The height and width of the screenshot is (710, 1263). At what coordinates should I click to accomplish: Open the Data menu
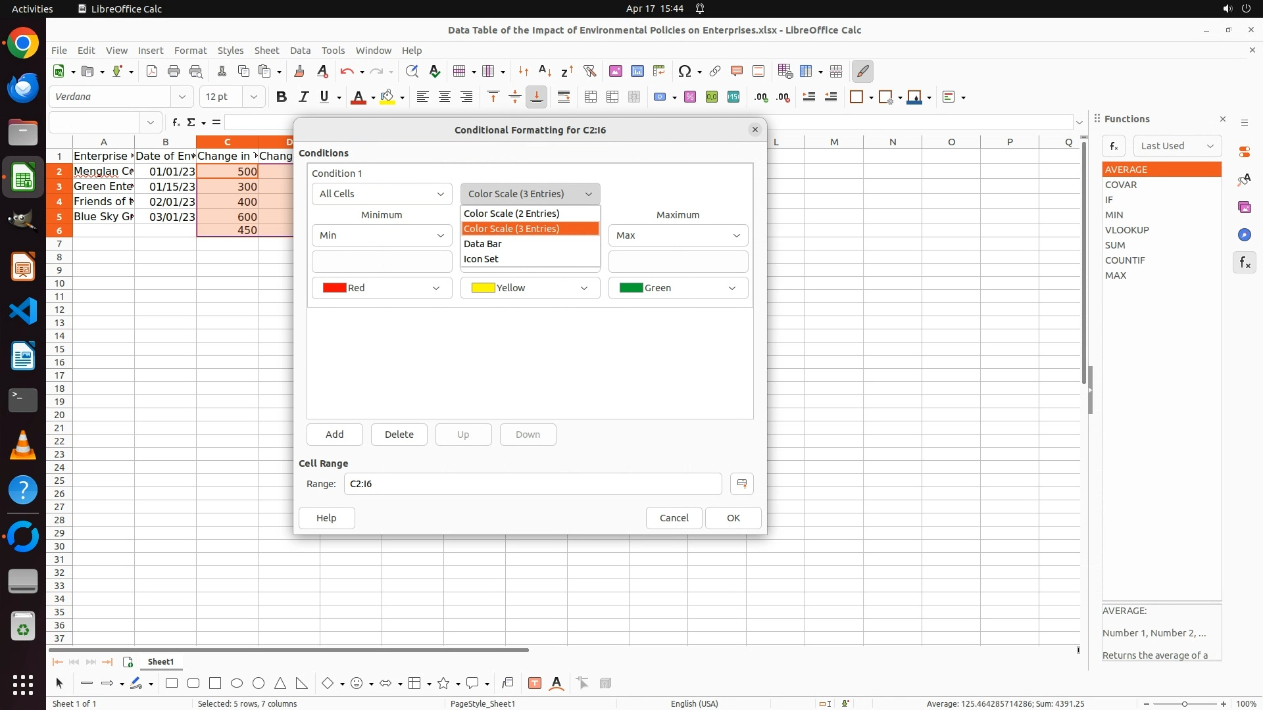click(x=300, y=51)
